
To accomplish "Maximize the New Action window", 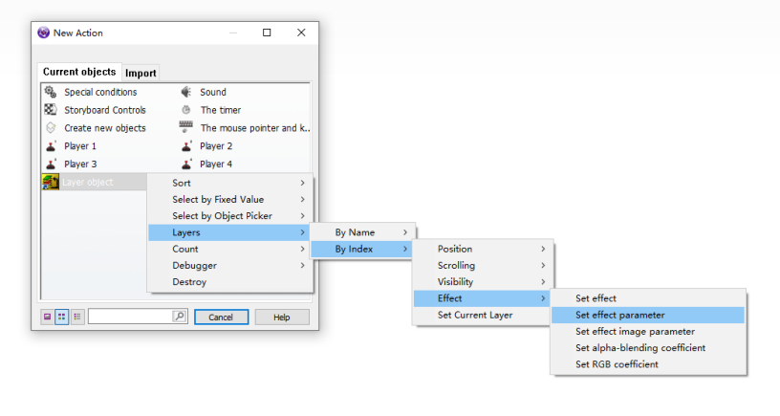I will tap(267, 33).
